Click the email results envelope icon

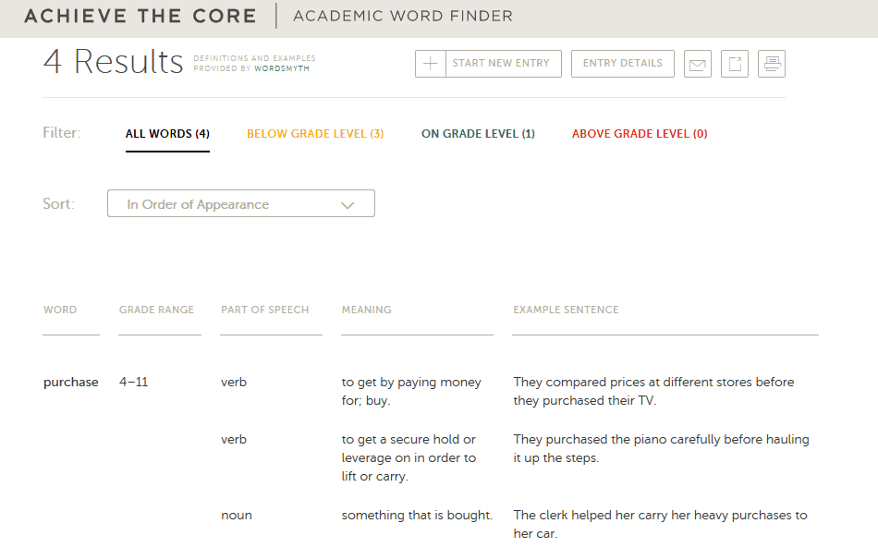(697, 64)
